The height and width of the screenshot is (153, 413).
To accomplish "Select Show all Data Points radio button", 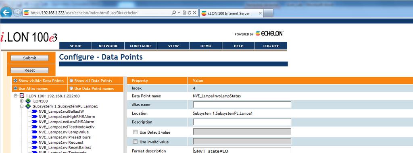I will point(71,81).
